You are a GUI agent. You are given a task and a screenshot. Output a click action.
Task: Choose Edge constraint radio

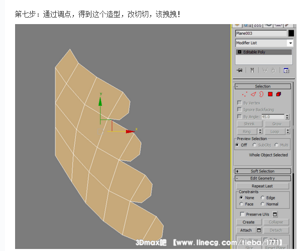coord(262,197)
